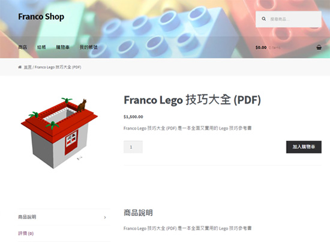Image resolution: width=330 pixels, height=242 pixels.
Task: Click the Franco Lego 技巧大全 product title
Action: pos(193,100)
